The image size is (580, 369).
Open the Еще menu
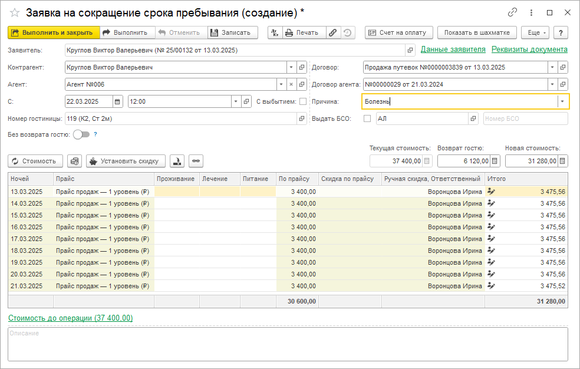coord(535,32)
